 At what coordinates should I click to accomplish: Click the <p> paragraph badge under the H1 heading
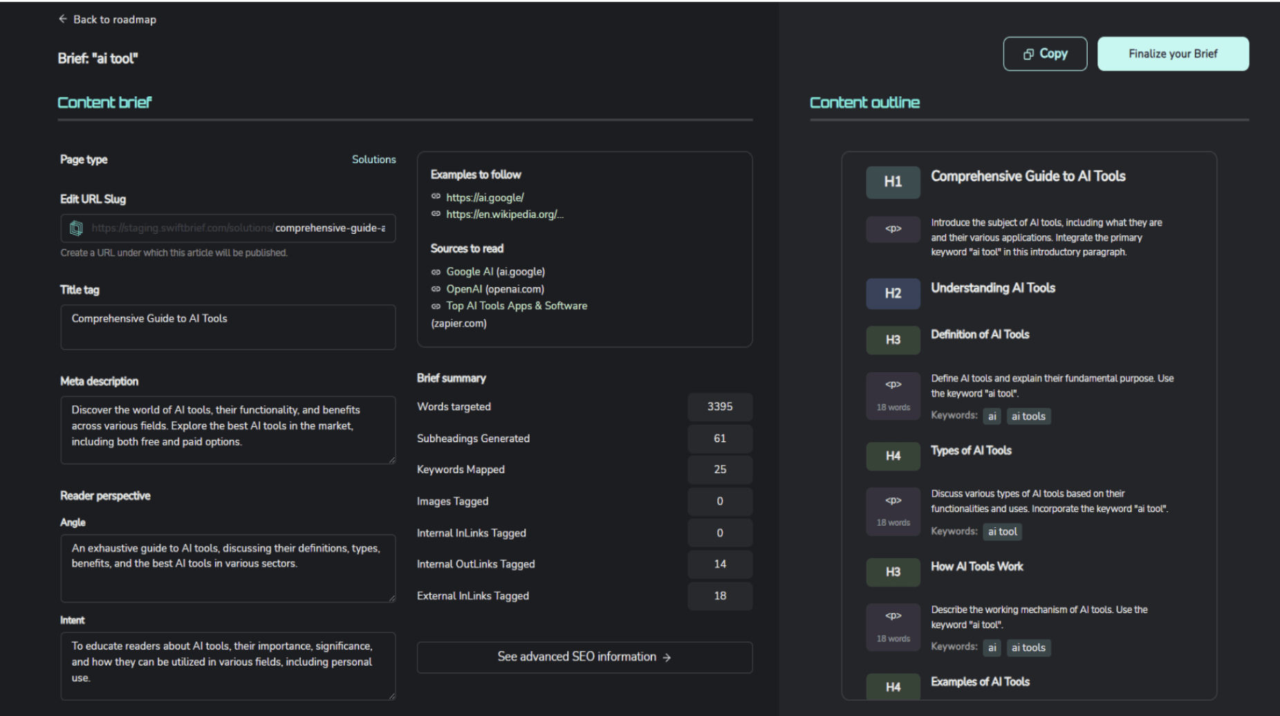coord(893,229)
